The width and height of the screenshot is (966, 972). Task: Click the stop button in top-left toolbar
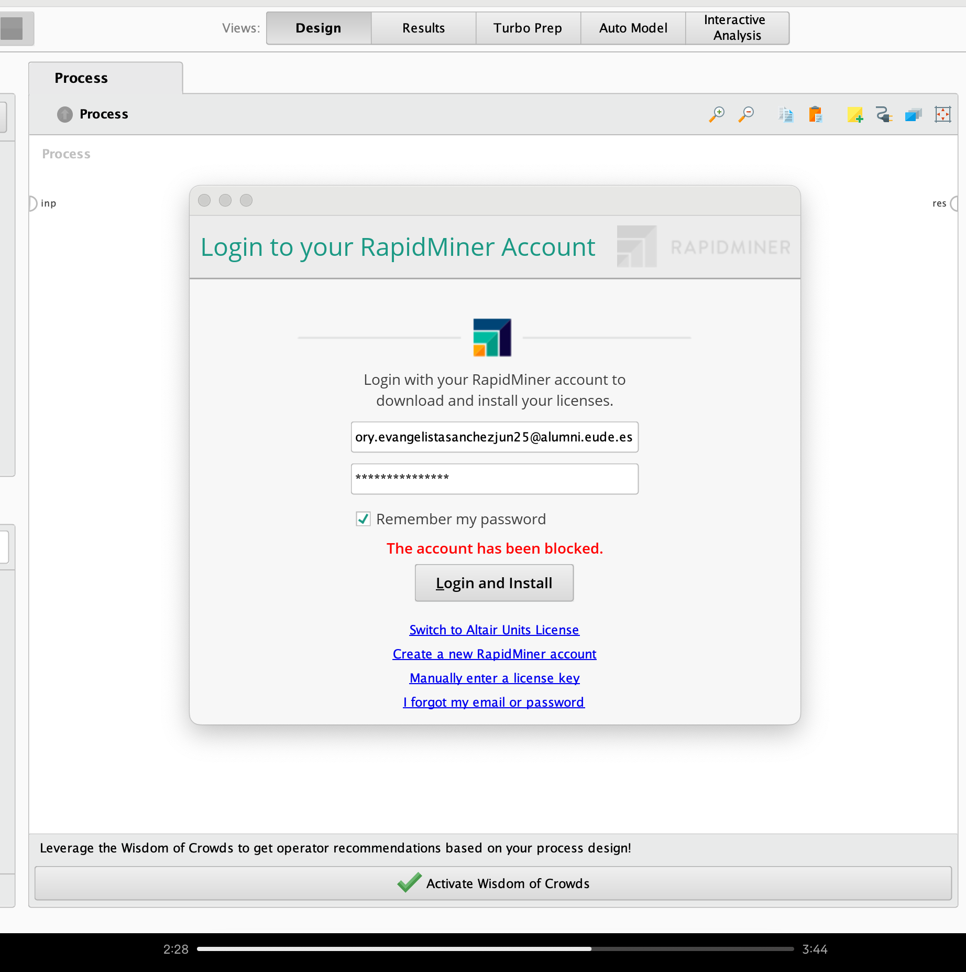12,28
